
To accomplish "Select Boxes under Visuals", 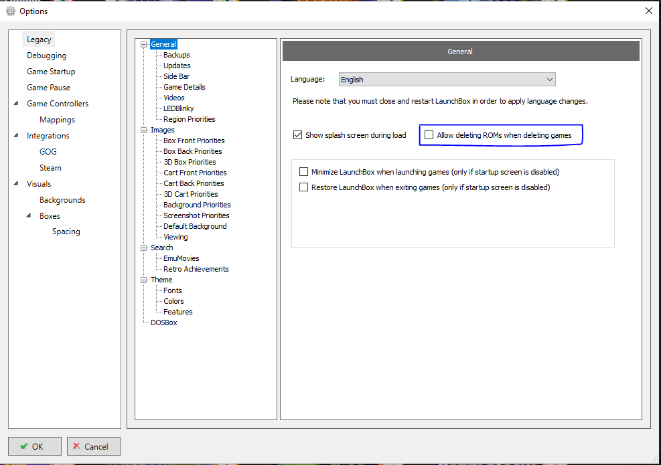I will click(50, 215).
